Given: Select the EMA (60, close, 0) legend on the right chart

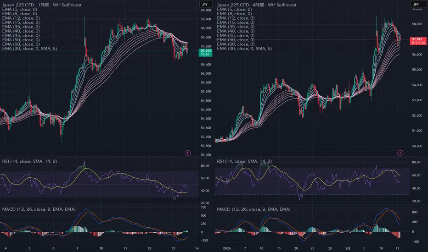Looking at the screenshot, I should [235, 44].
